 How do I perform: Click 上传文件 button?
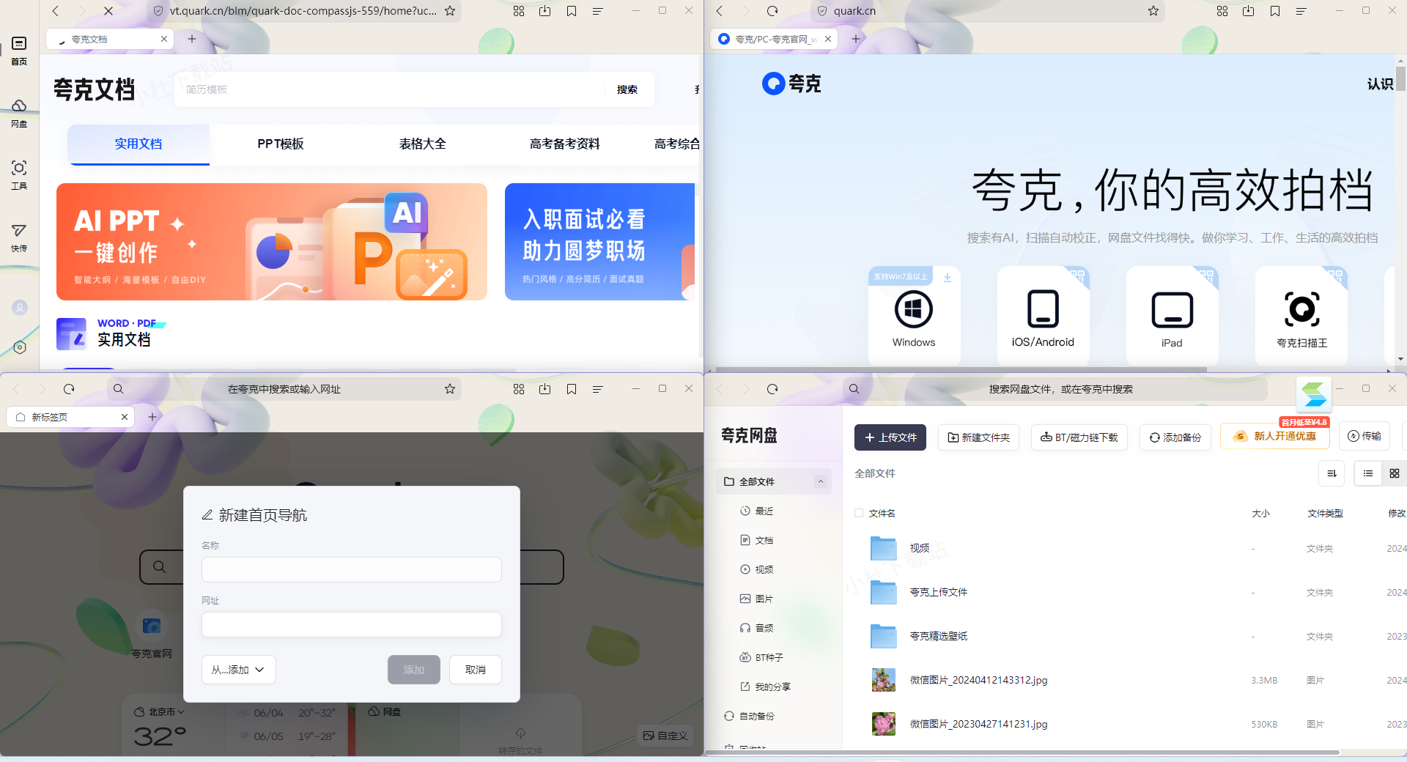pyautogui.click(x=890, y=437)
